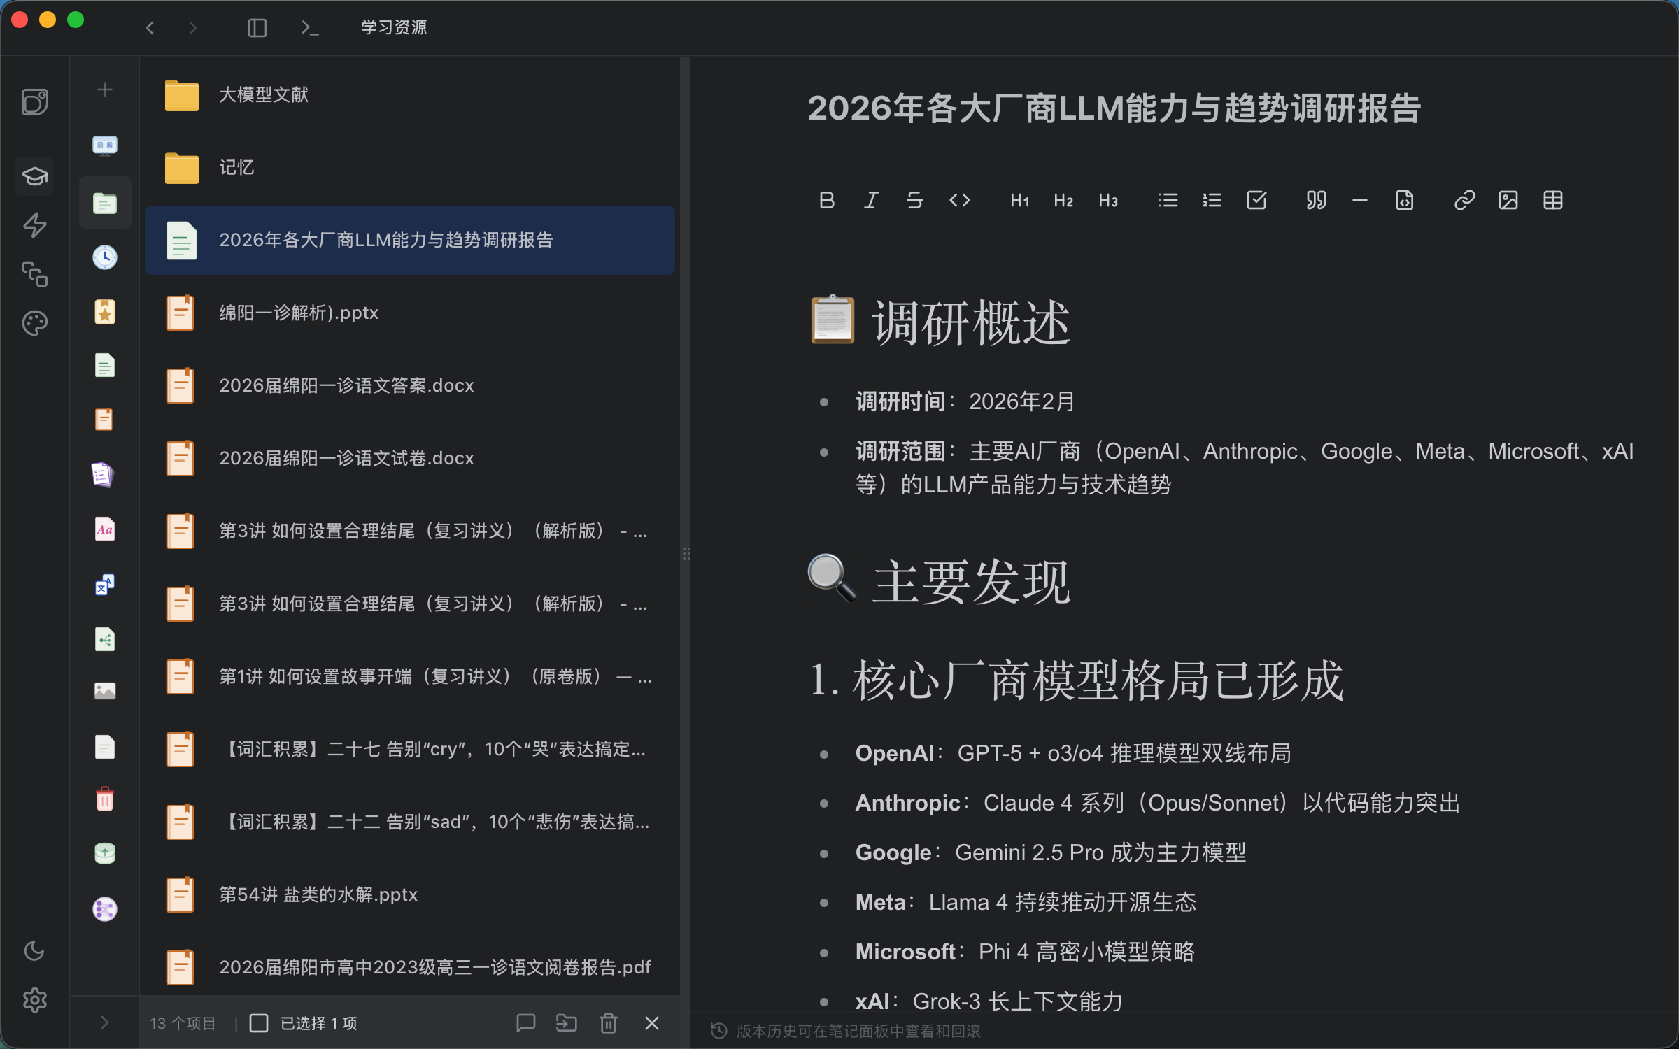Move selected item to folder
Image resolution: width=1679 pixels, height=1049 pixels.
[x=567, y=1023]
